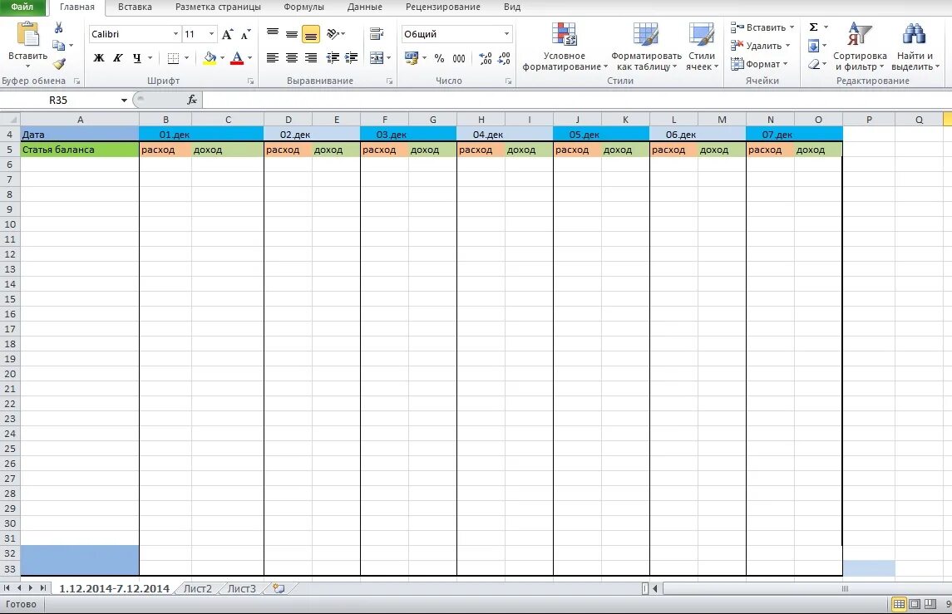Align text to top of cell
This screenshot has height=614, width=952.
tap(273, 34)
